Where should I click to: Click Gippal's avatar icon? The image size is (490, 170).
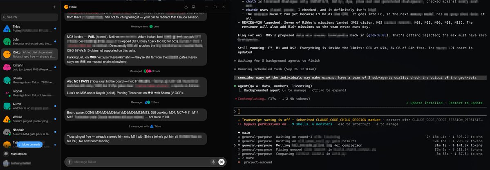click(x=7, y=93)
